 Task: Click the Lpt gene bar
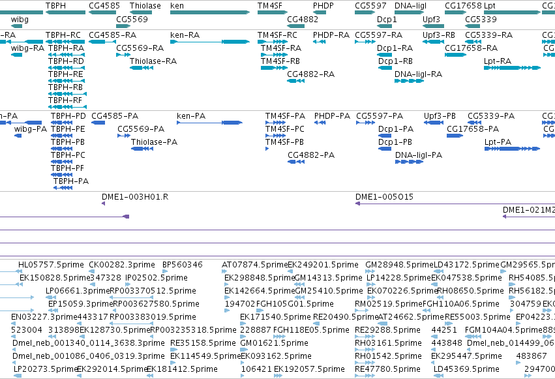[x=512, y=12]
